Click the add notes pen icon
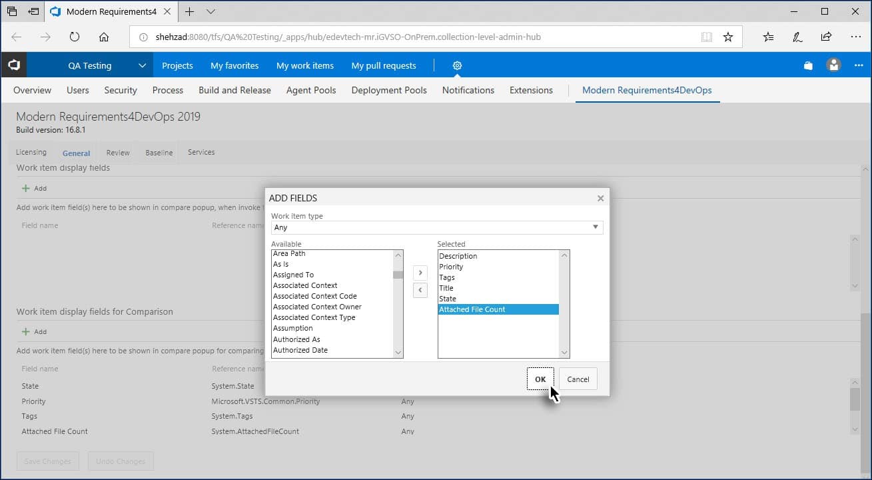This screenshot has width=872, height=480. pos(797,37)
